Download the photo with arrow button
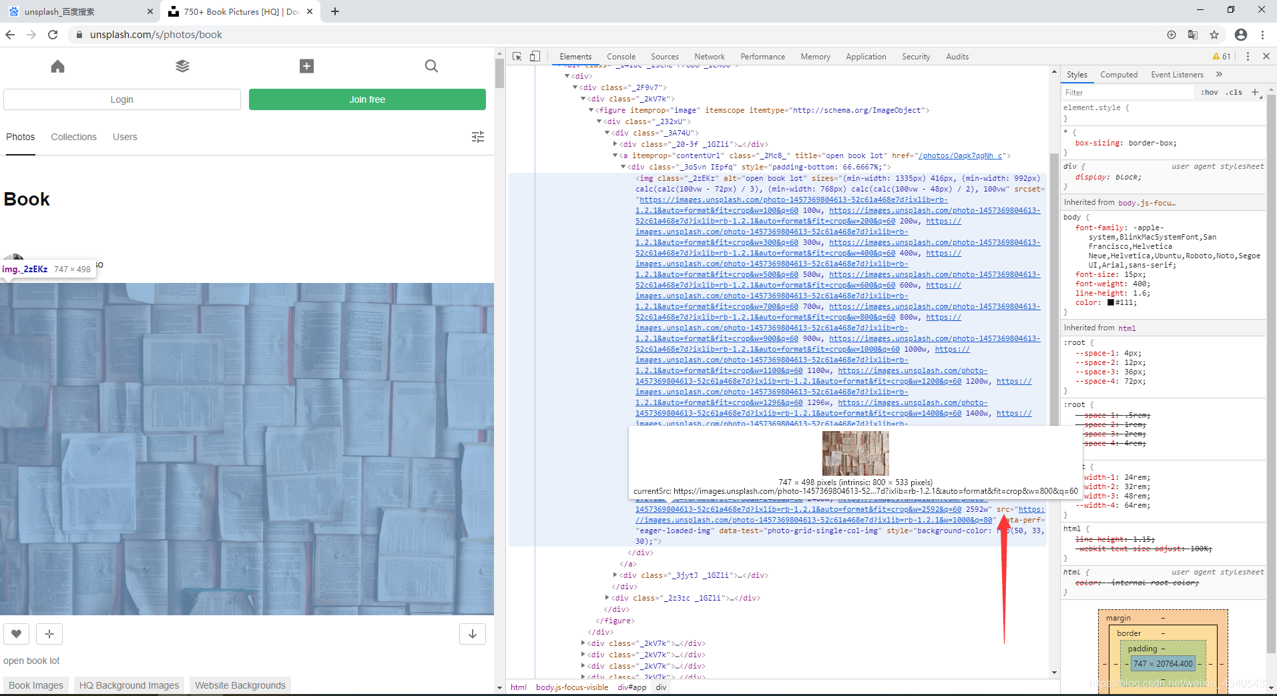This screenshot has height=696, width=1277. tap(473, 634)
